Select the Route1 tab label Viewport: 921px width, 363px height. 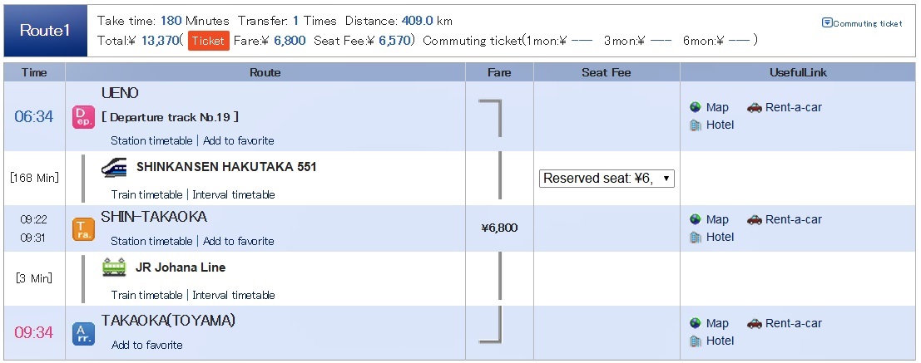click(45, 31)
